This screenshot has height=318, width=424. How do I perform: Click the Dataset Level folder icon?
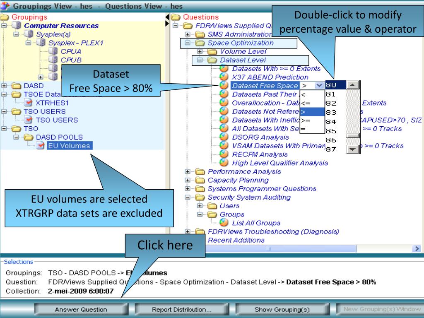click(x=212, y=60)
